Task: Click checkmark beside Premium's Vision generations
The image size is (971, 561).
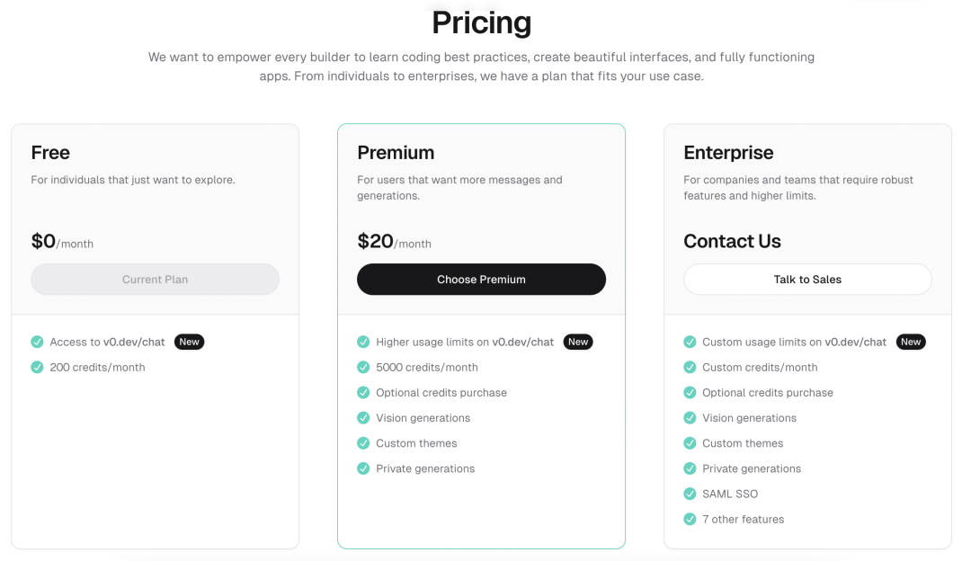Action: click(363, 418)
